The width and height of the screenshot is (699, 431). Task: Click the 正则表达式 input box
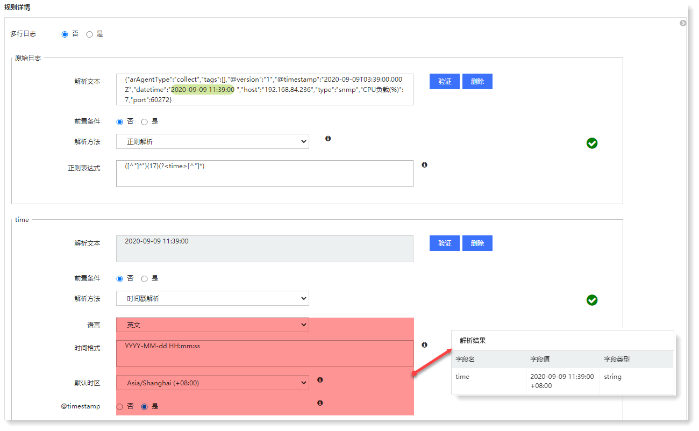click(265, 174)
